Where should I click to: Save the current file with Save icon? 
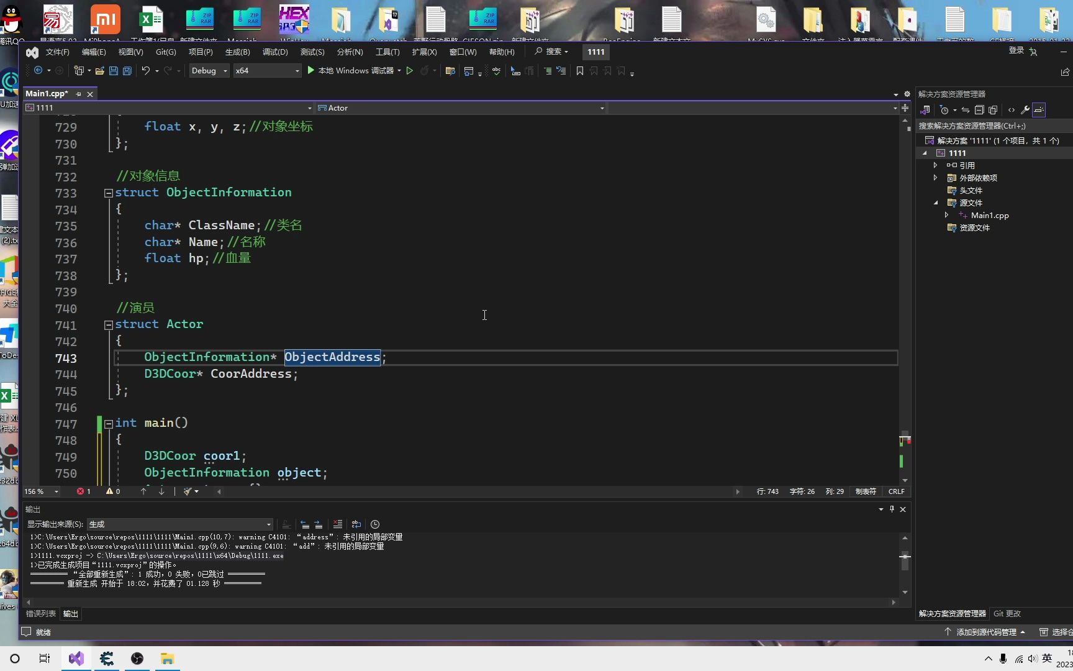pyautogui.click(x=114, y=71)
